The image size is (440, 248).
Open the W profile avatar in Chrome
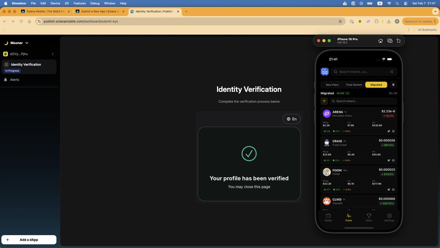[x=397, y=21]
